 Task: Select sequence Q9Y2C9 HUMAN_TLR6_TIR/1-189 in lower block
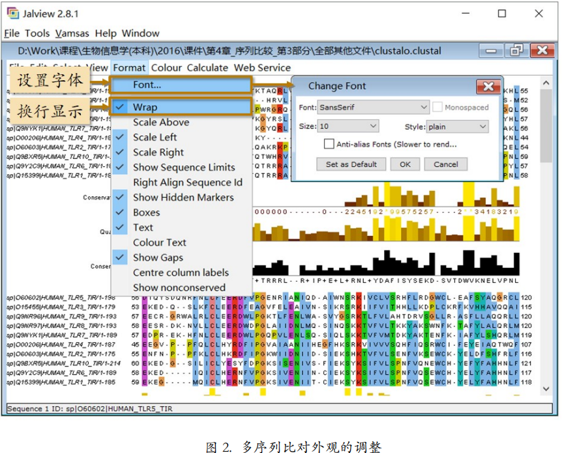click(x=61, y=373)
